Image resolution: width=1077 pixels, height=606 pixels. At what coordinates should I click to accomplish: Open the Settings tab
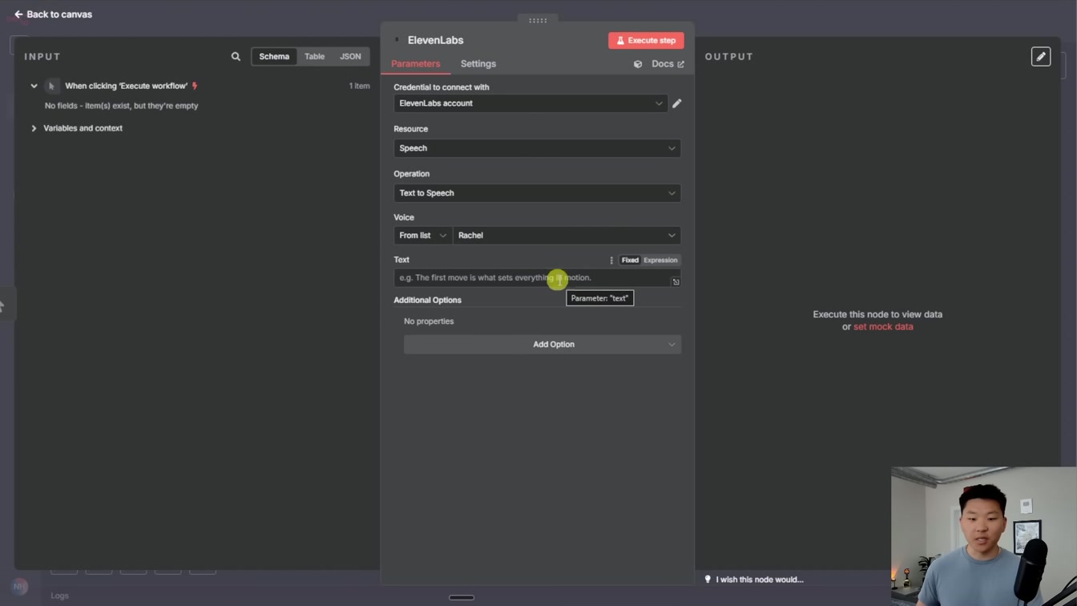pos(478,64)
